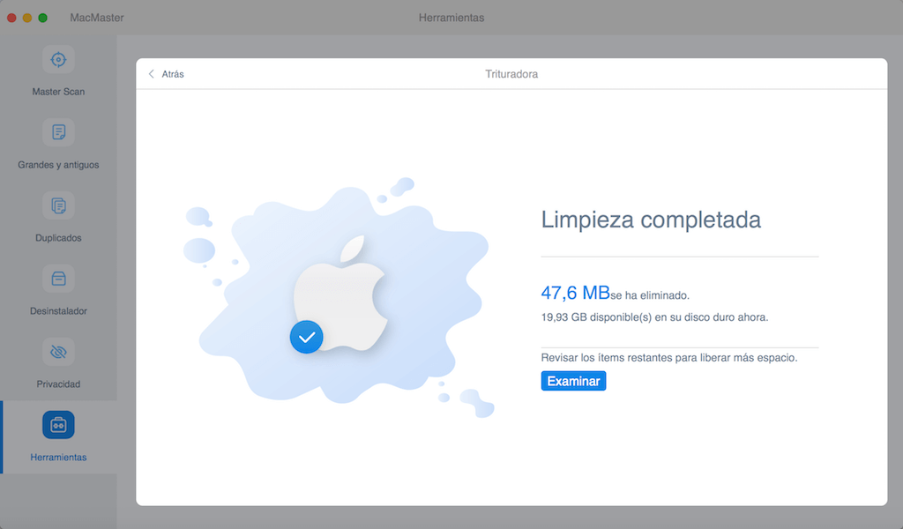The width and height of the screenshot is (903, 529).
Task: Click the Master Scan sidebar label
Action: [58, 92]
